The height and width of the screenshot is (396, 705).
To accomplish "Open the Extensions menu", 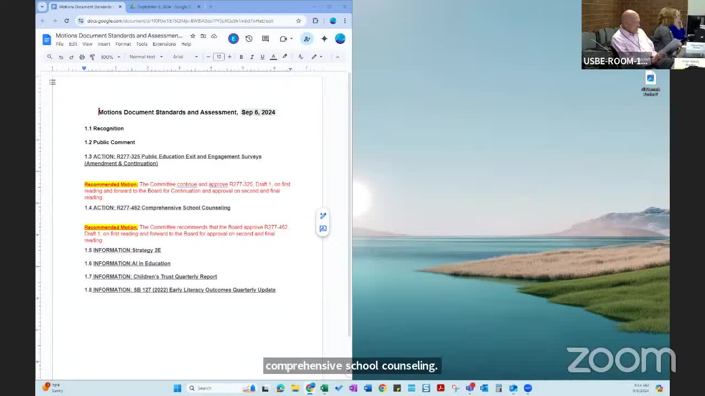I will (x=164, y=44).
